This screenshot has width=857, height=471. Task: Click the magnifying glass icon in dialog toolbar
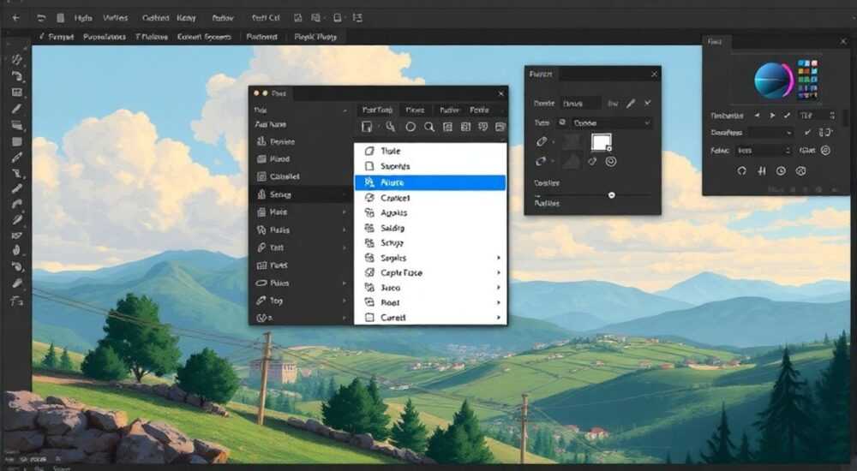coord(429,127)
